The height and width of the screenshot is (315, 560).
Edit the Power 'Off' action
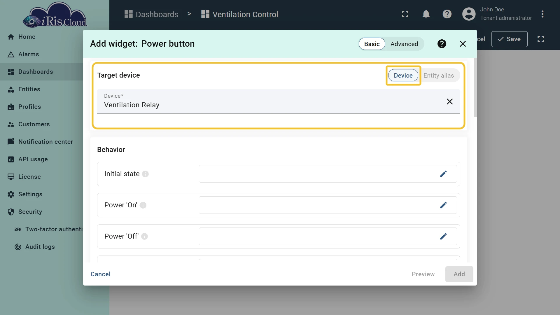(x=443, y=236)
